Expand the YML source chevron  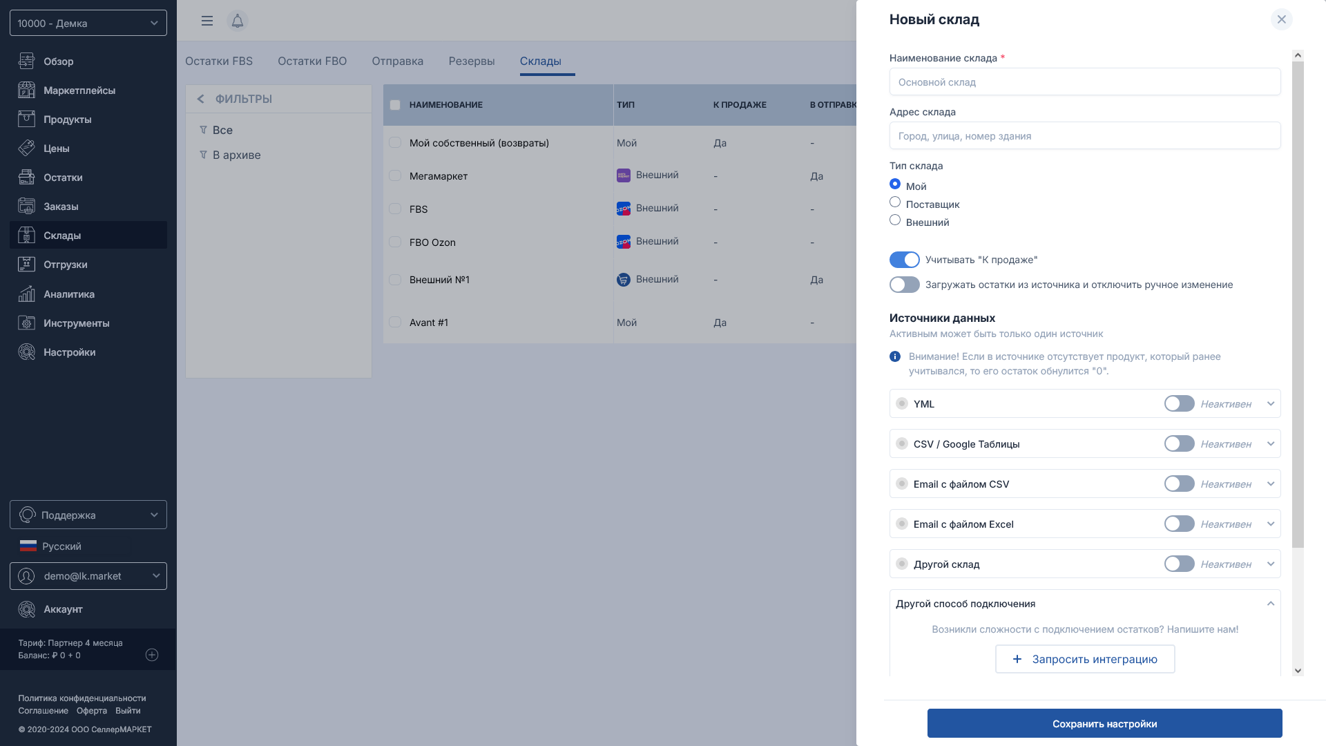1271,403
